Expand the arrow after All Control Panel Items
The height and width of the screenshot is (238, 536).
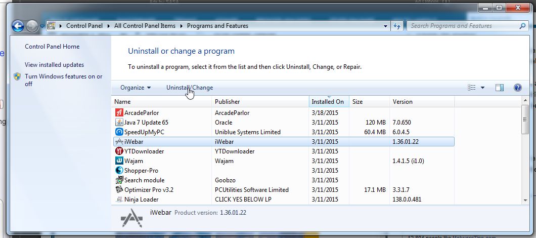point(181,26)
